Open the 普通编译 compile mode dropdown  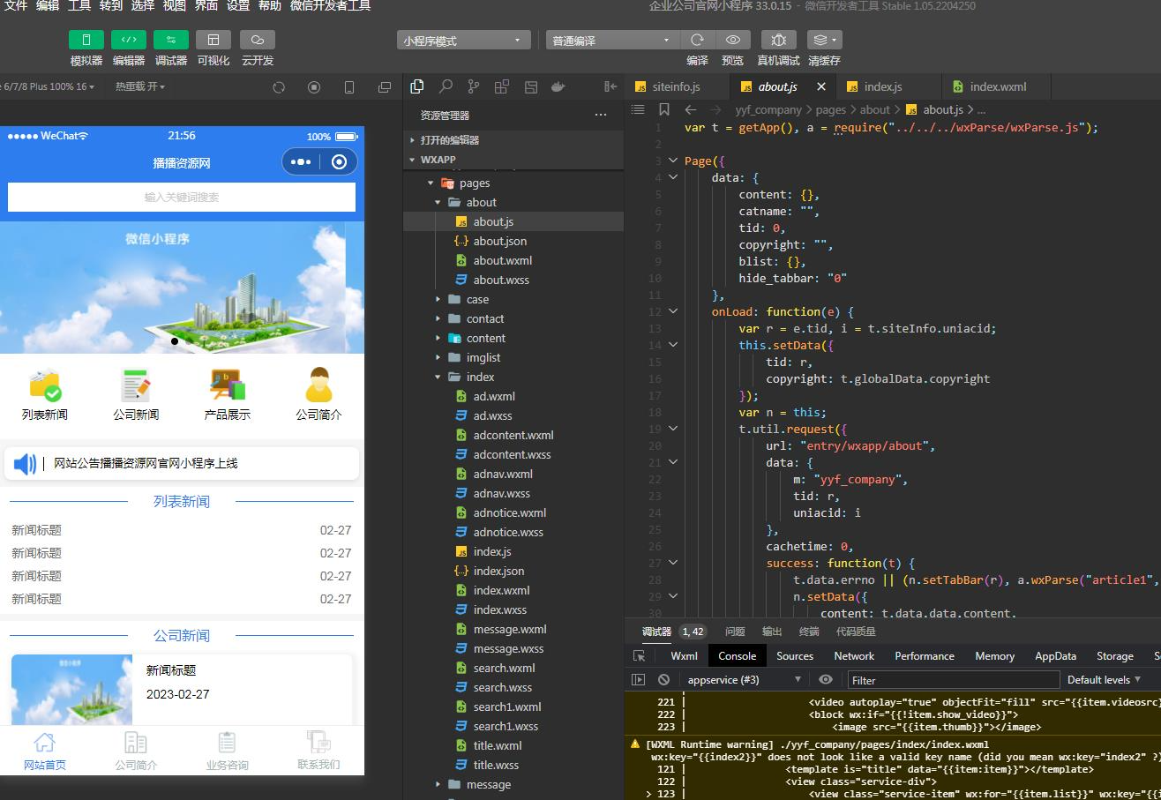pos(612,41)
